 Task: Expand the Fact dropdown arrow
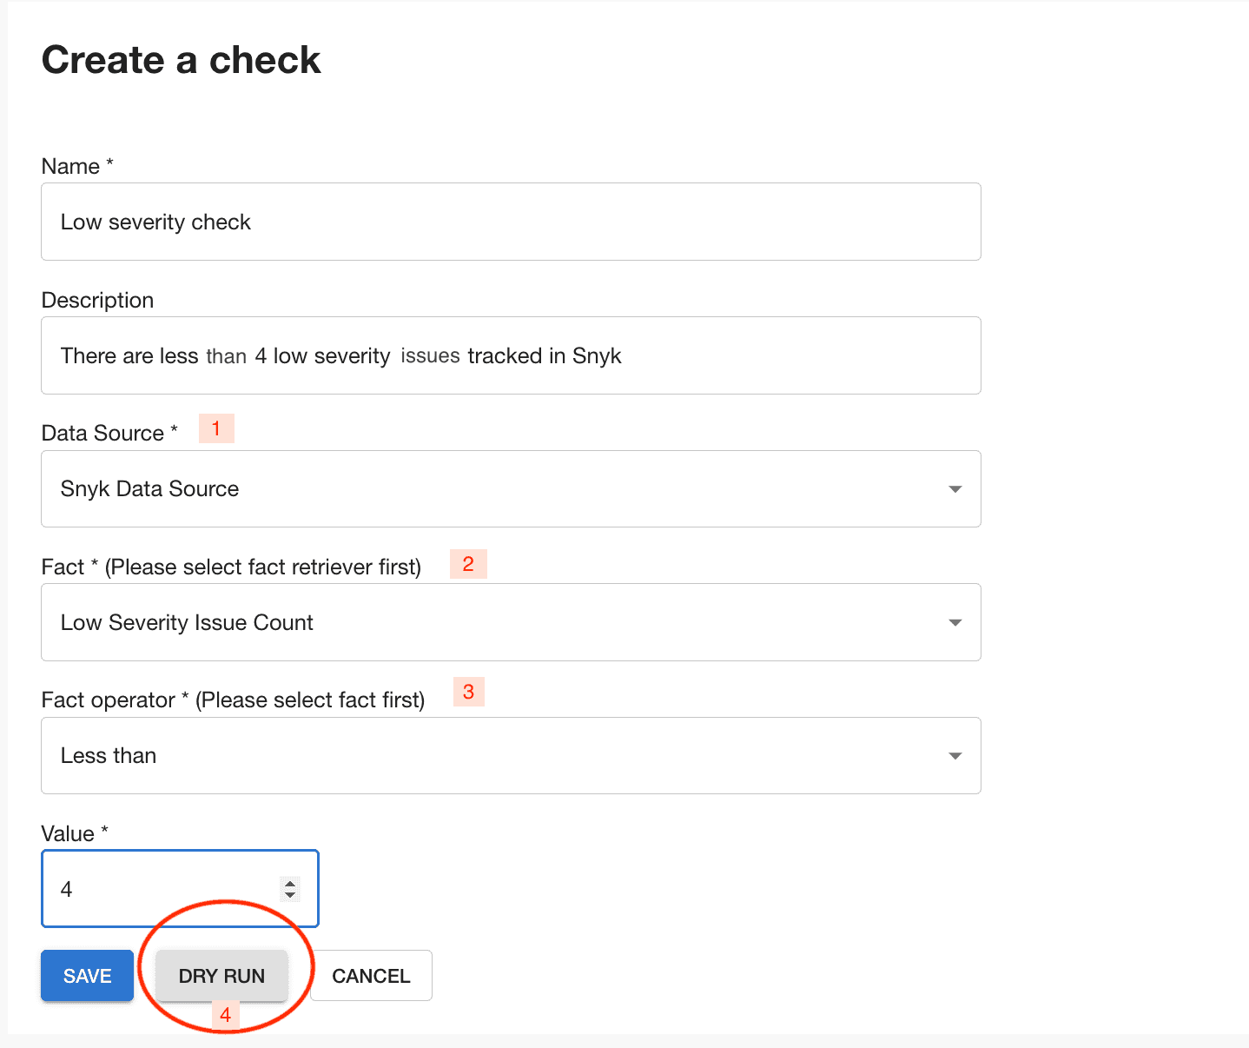[x=955, y=622]
